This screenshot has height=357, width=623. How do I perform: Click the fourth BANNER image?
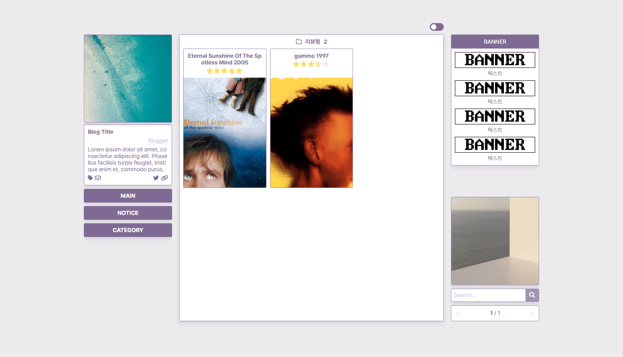click(x=495, y=145)
